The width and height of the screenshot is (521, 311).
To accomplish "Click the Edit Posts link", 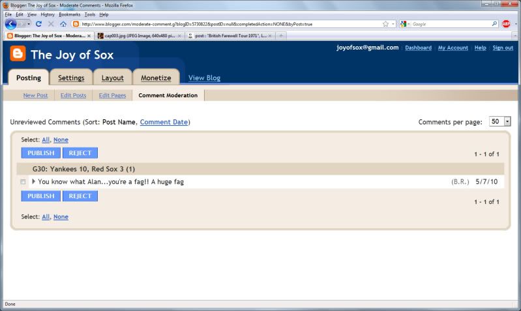I will tap(74, 95).
